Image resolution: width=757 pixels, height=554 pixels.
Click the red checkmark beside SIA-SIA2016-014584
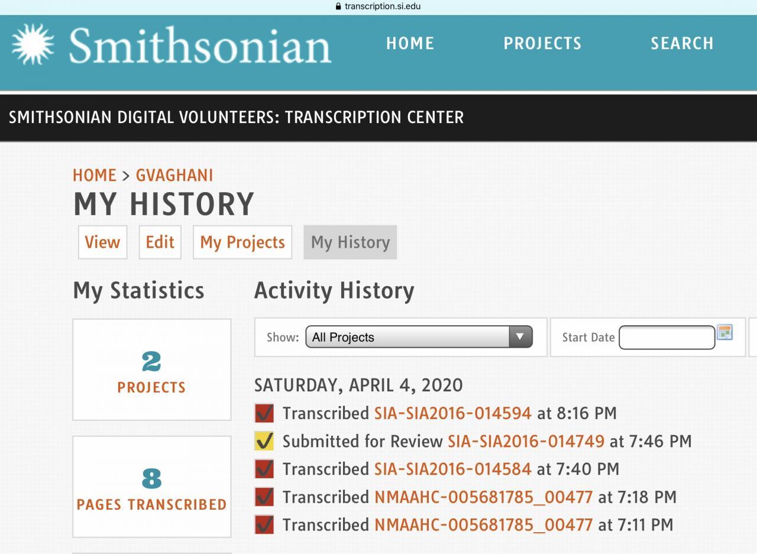point(264,469)
